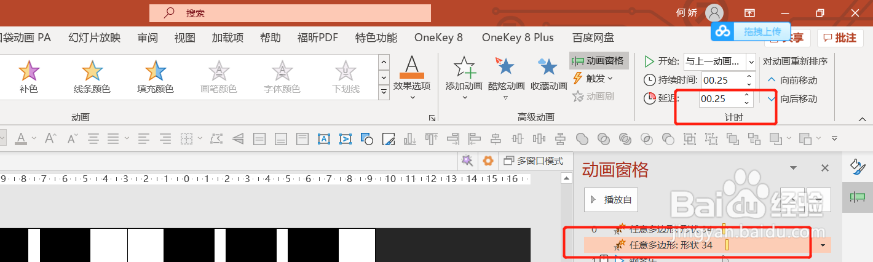Open the 视图 view tab
Image resolution: width=873 pixels, height=262 pixels.
pyautogui.click(x=184, y=38)
